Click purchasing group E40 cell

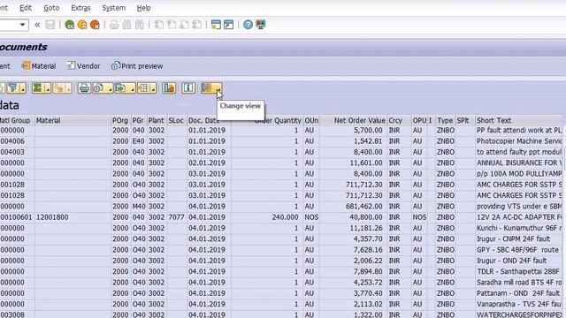138,141
